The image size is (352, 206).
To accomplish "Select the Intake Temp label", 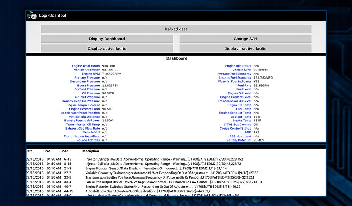I will [242, 121].
